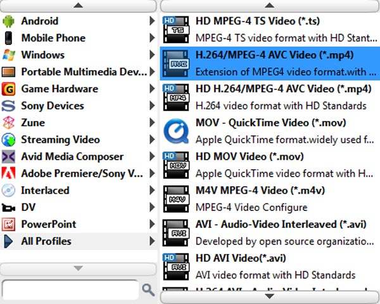This screenshot has width=380, height=304.
Task: Select M4V MPEG-4 Video (*.m4v)
Action: 270,199
